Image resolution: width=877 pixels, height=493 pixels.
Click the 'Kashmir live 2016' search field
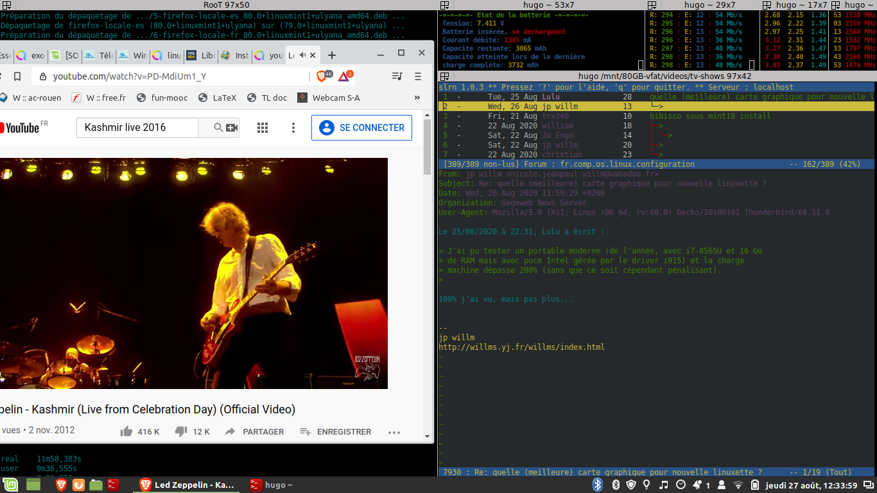click(137, 128)
